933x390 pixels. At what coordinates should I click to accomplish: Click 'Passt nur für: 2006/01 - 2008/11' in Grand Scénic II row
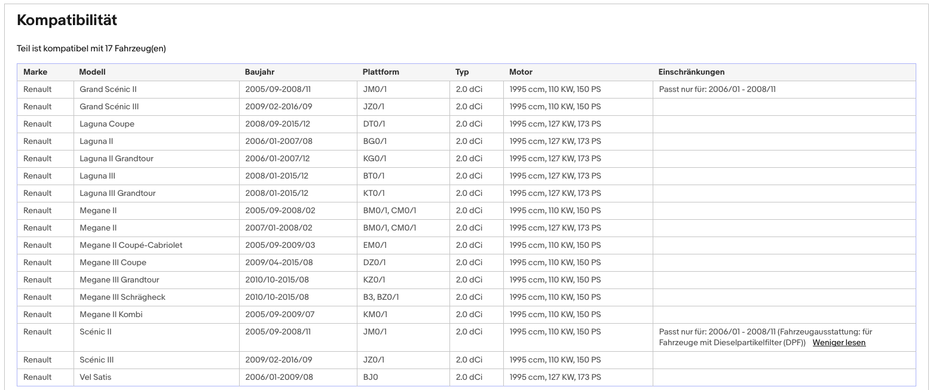(x=717, y=89)
